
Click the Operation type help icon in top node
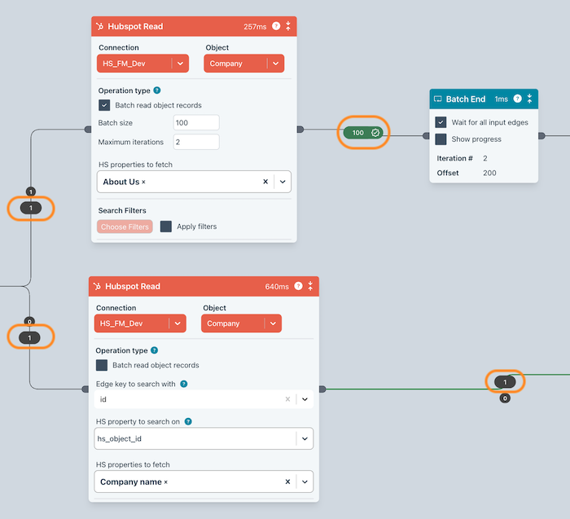(x=157, y=90)
